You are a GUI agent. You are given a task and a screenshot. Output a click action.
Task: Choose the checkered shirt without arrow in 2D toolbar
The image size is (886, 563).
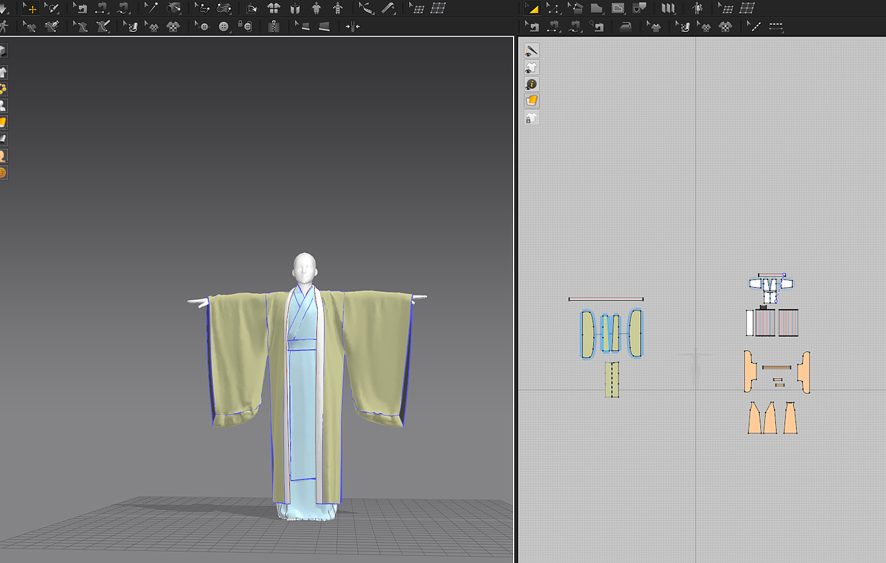[x=725, y=26]
